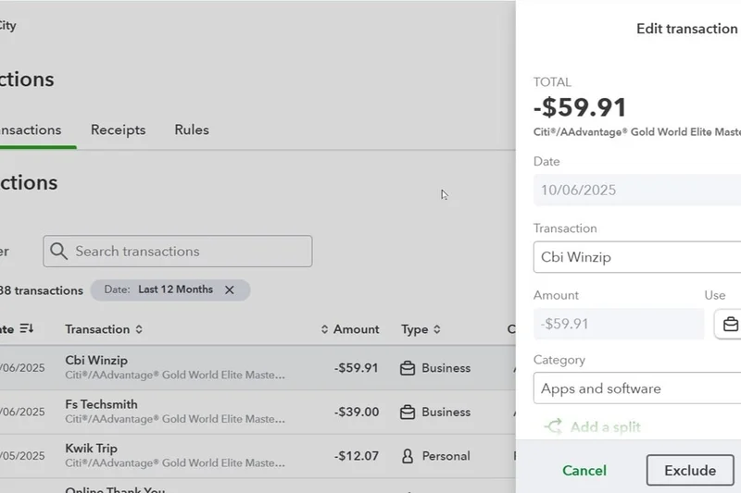Click Business type in Cbi Winzip row
Viewport: 741px width, 493px height.
(x=446, y=367)
